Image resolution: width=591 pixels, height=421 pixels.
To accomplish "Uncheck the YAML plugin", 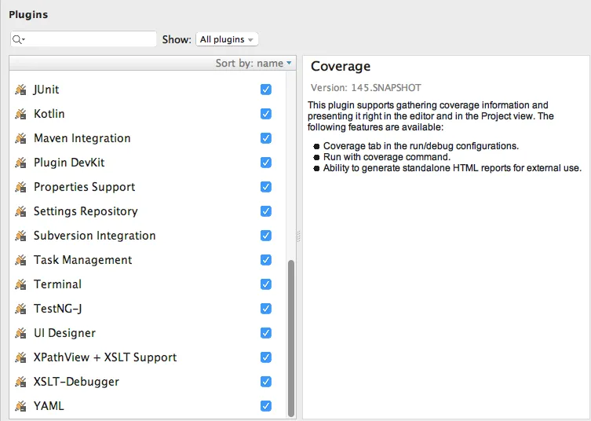I will click(266, 406).
